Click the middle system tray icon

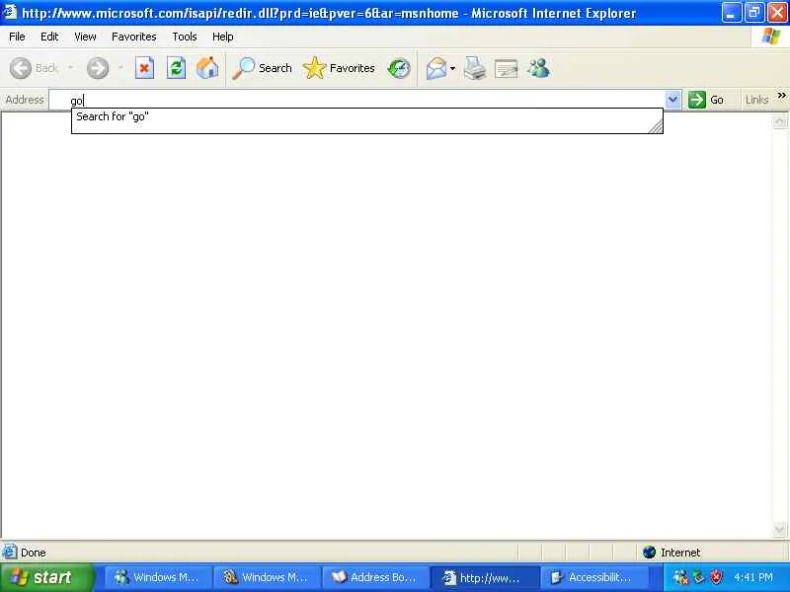698,577
